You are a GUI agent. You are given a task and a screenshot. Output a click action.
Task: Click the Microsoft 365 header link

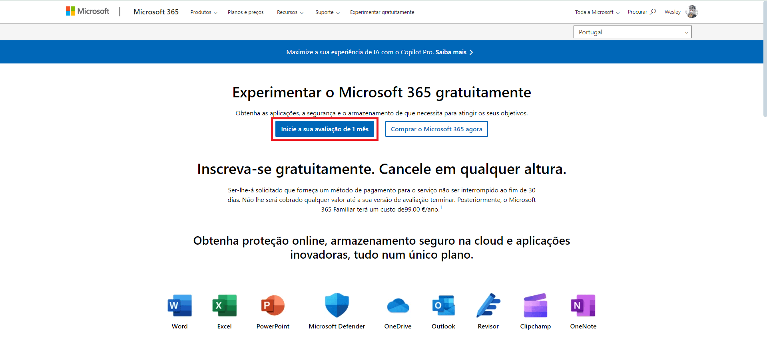pyautogui.click(x=156, y=12)
